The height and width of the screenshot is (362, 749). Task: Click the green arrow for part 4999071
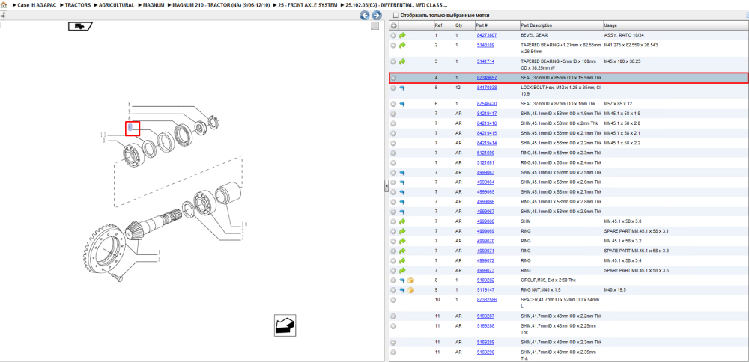tap(402, 251)
